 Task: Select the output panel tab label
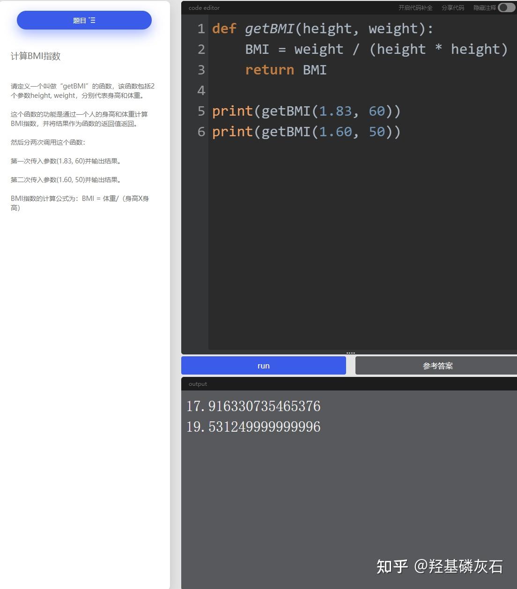click(197, 383)
